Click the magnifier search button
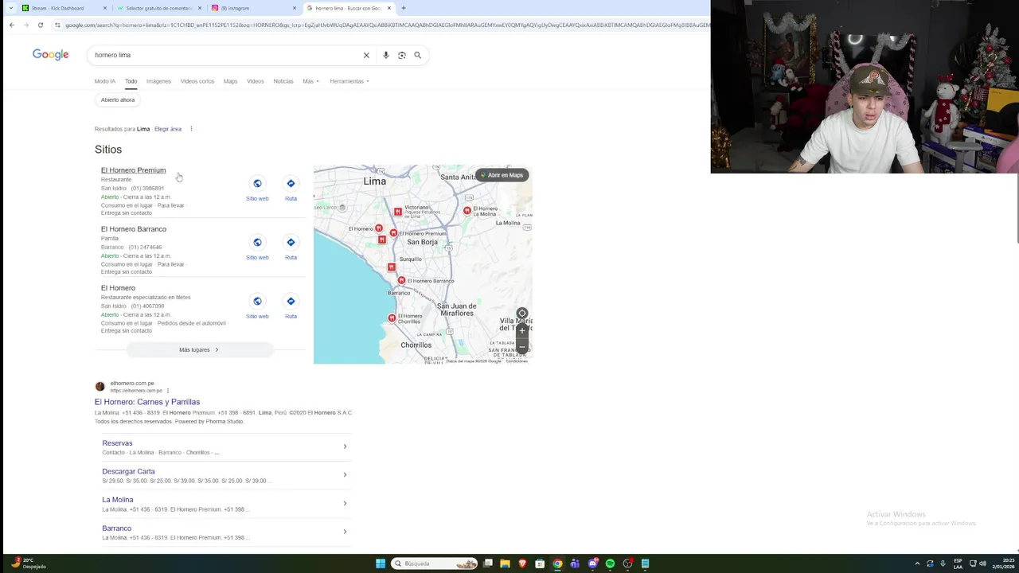This screenshot has height=573, width=1019. click(x=417, y=55)
